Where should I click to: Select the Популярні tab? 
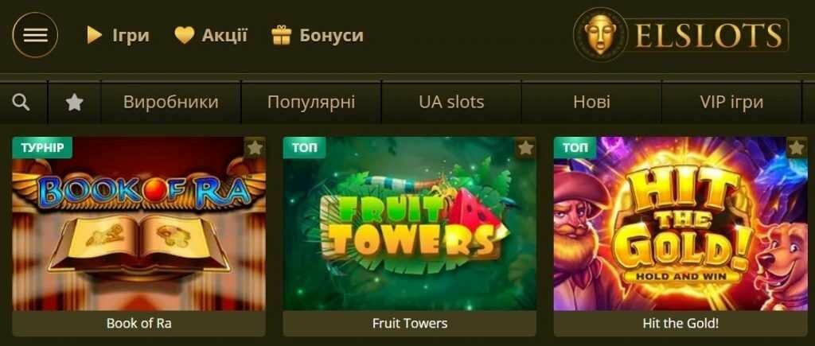(311, 103)
